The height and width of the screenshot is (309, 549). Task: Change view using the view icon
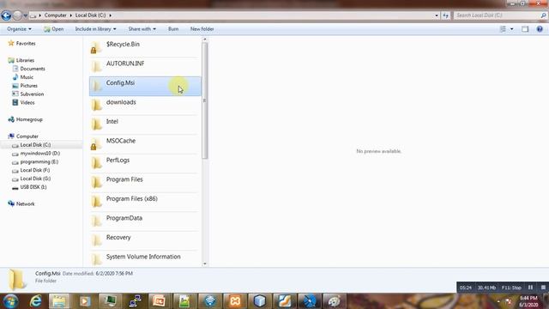[x=503, y=29]
